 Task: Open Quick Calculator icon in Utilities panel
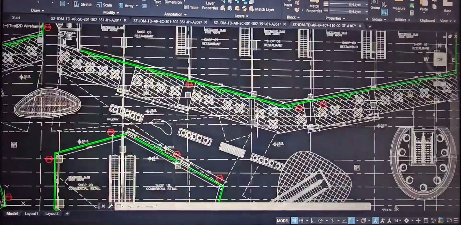click(411, 12)
